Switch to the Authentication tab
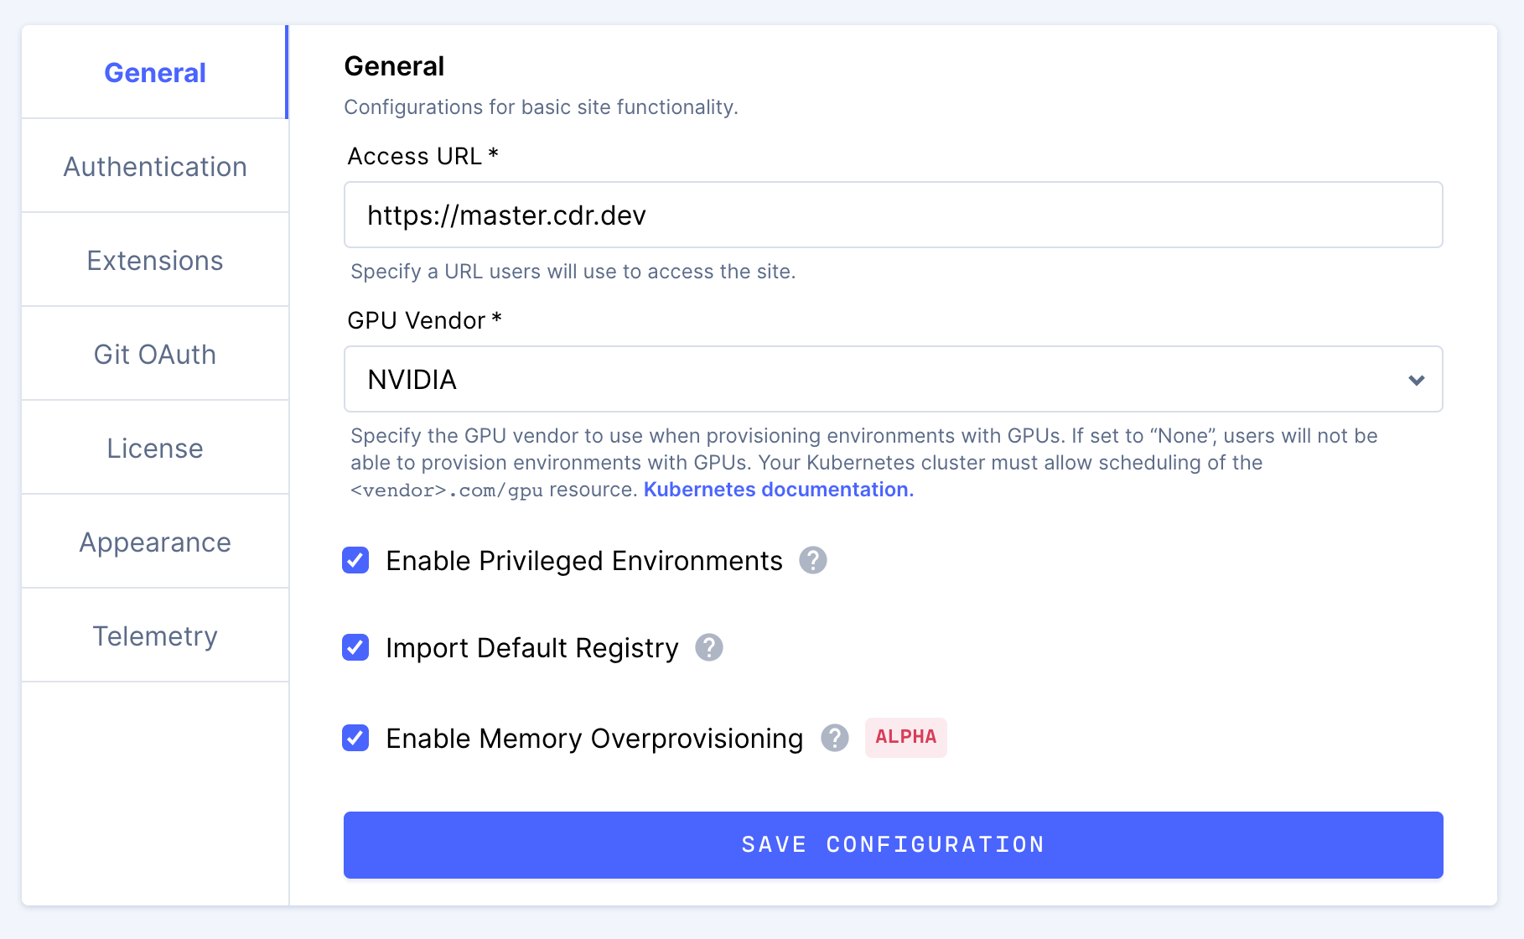Image resolution: width=1524 pixels, height=939 pixels. [155, 166]
